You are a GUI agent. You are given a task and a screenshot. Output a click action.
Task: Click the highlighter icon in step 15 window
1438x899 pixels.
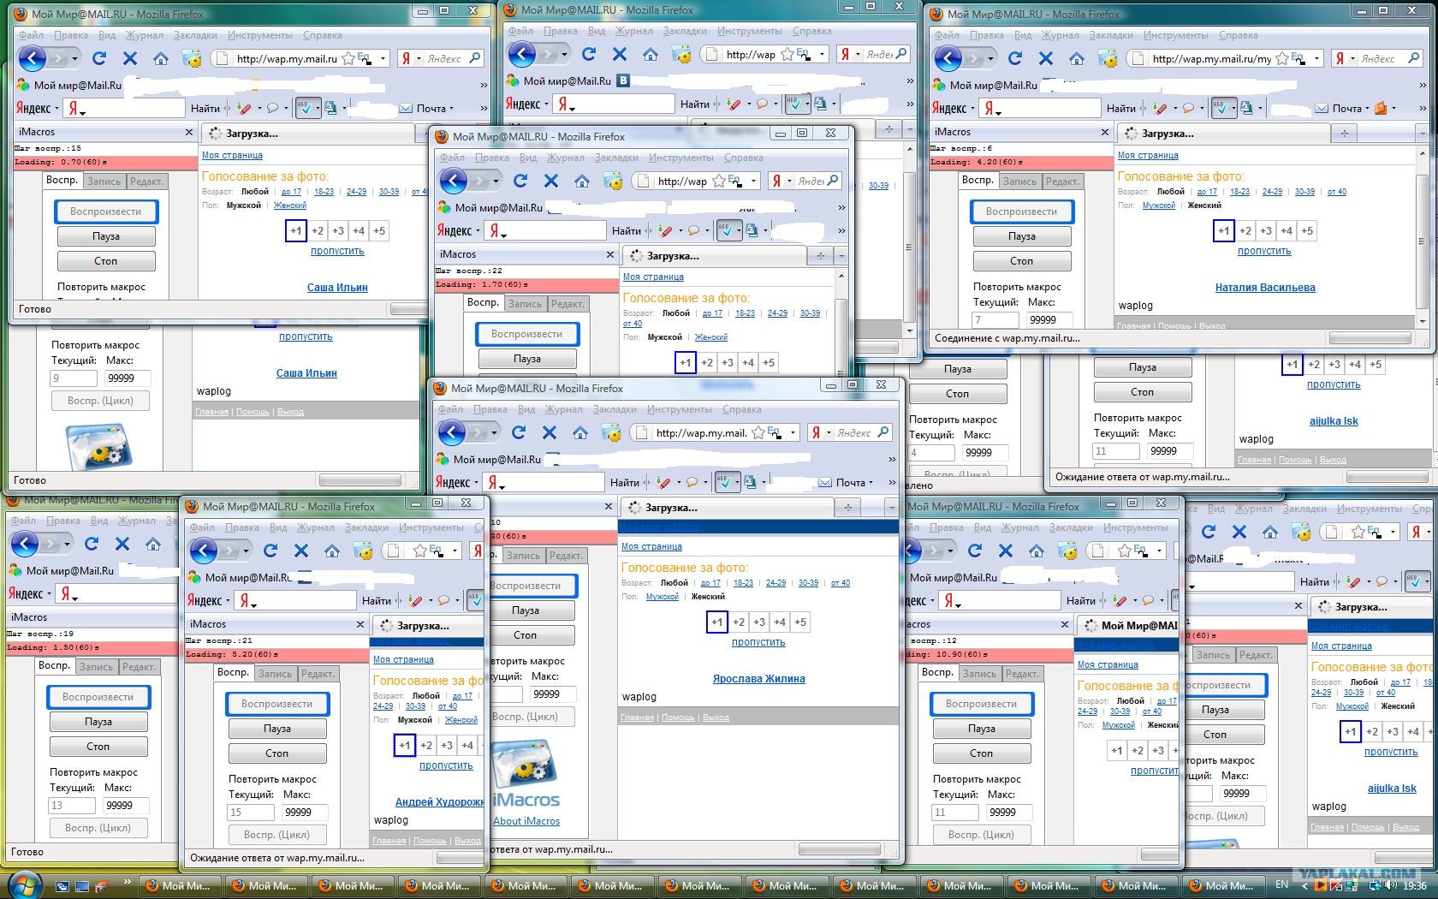(x=244, y=108)
